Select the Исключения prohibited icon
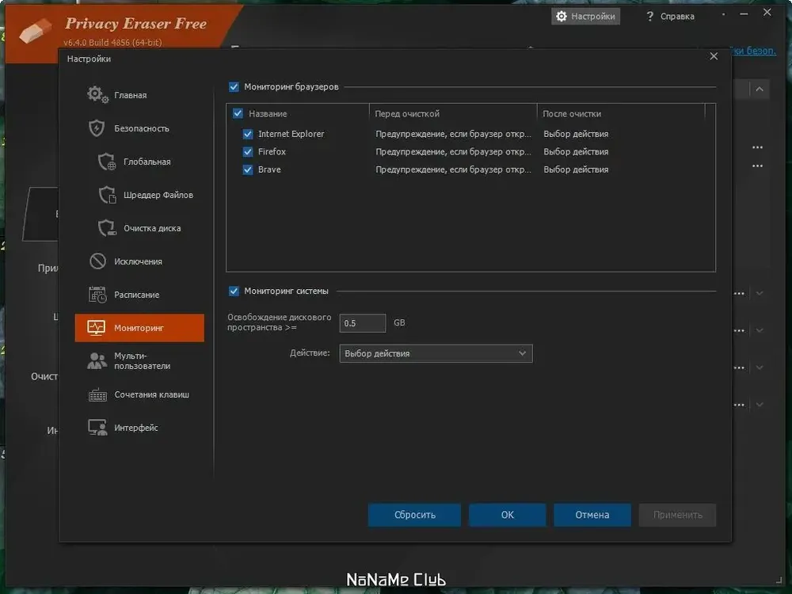792x594 pixels. pos(97,261)
